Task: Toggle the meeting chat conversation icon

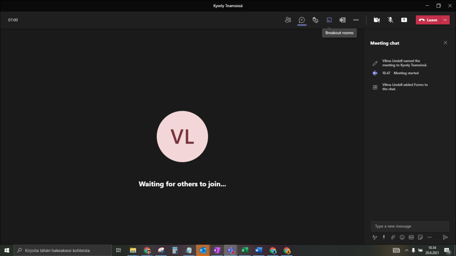Action: [301, 20]
